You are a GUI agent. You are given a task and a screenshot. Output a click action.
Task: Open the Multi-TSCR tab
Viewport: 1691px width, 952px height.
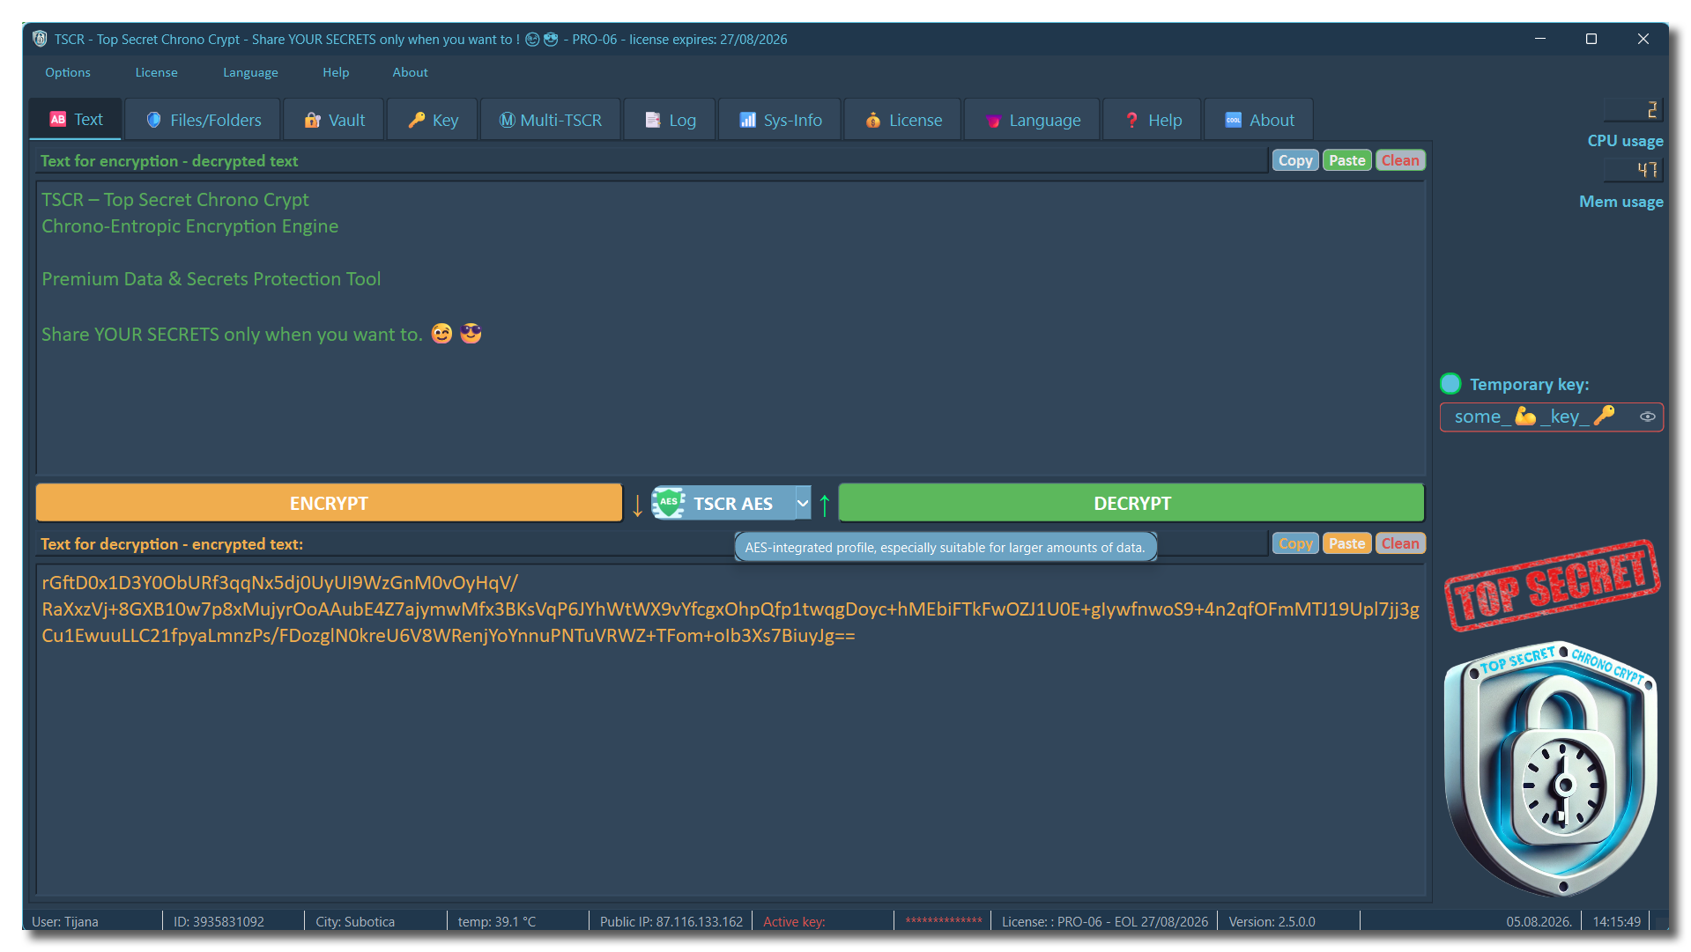pos(551,120)
